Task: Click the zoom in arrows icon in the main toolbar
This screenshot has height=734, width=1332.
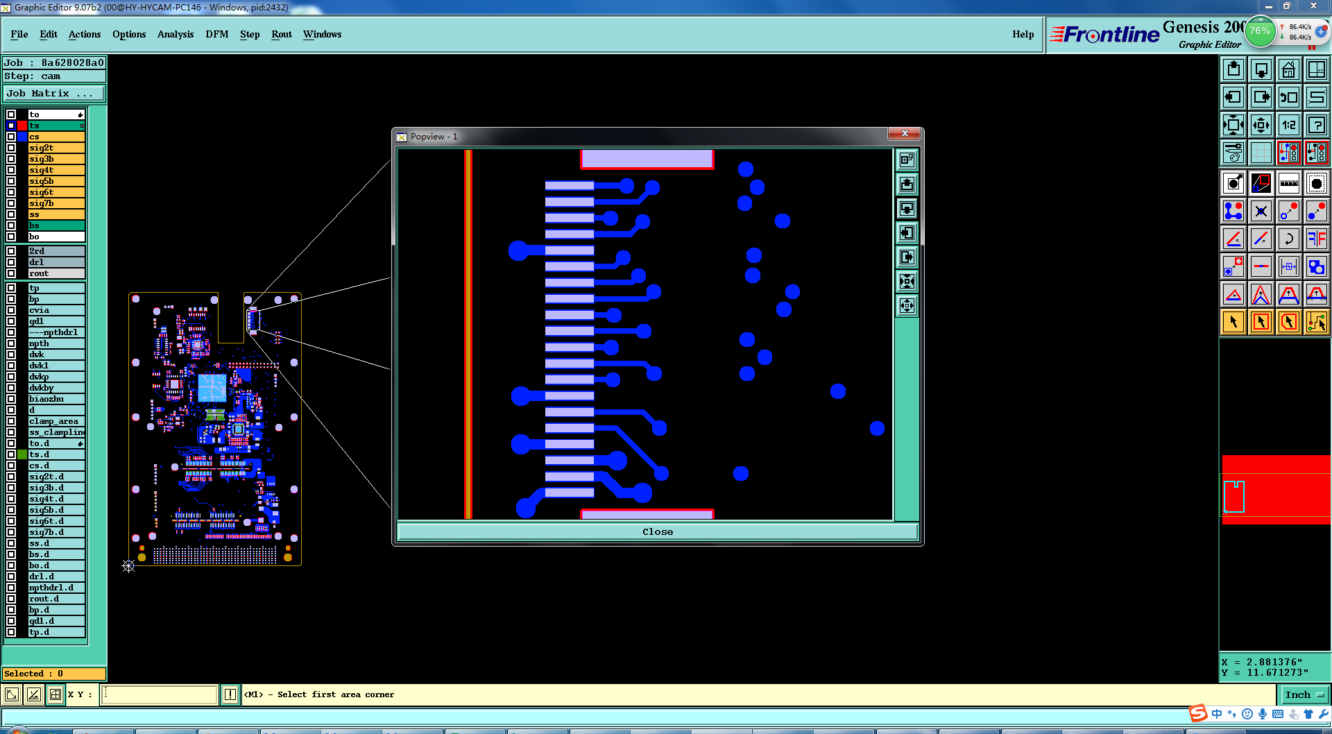Action: coord(1233,125)
